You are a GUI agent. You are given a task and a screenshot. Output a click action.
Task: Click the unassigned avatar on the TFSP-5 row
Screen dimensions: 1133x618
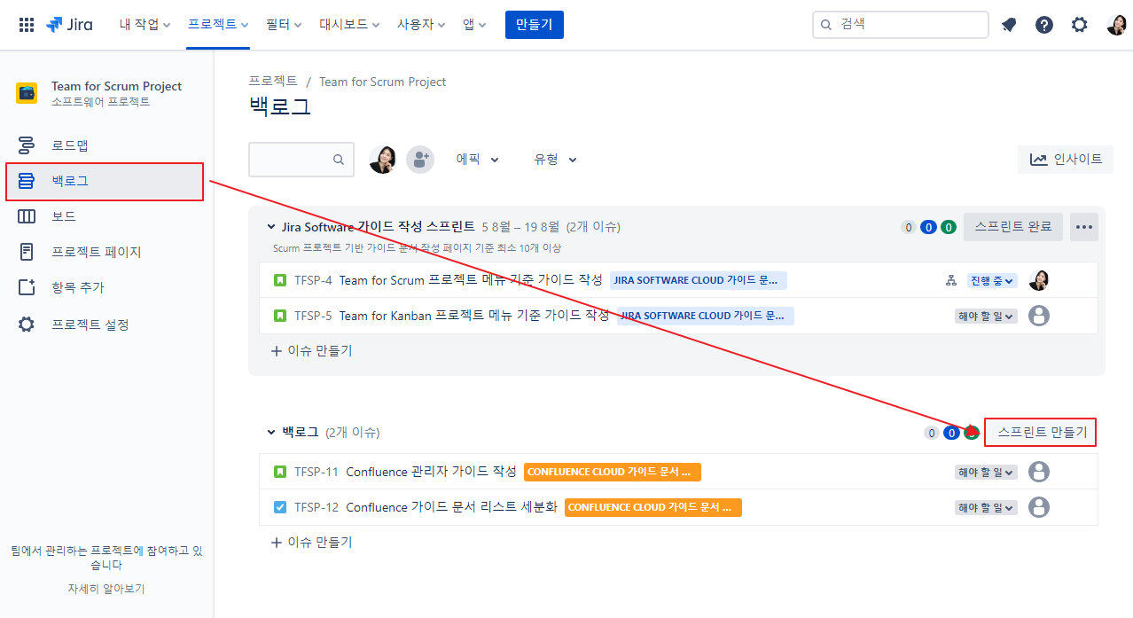pos(1039,316)
